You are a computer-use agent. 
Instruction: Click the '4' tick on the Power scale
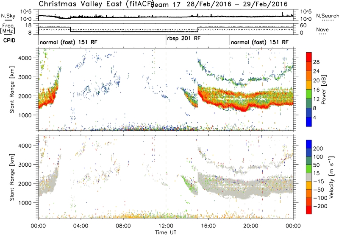pos(314,117)
